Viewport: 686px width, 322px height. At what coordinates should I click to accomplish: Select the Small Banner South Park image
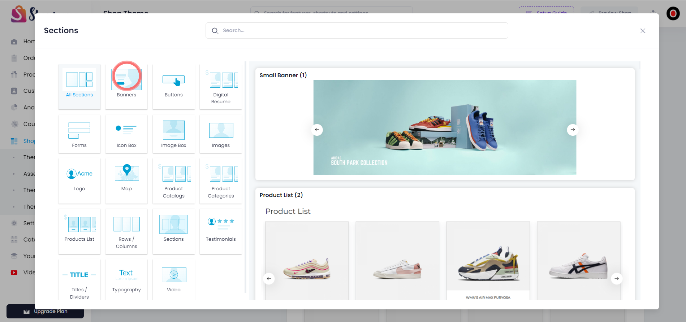pyautogui.click(x=445, y=127)
